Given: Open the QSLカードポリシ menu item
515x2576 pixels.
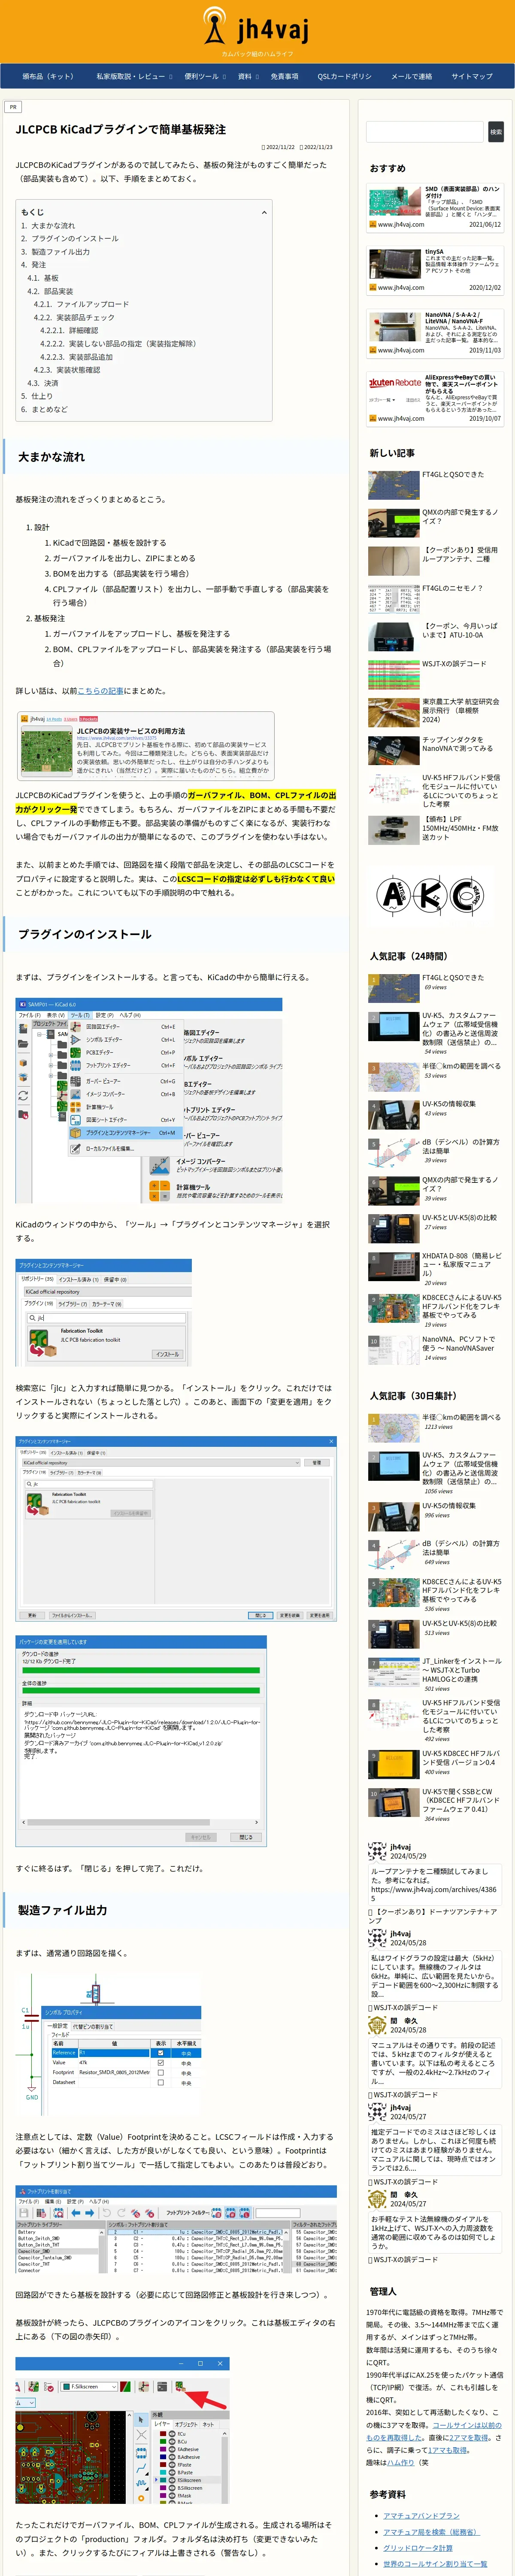Looking at the screenshot, I should 344,76.
